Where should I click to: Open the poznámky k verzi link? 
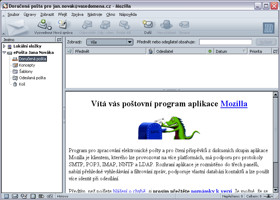tap(212, 191)
